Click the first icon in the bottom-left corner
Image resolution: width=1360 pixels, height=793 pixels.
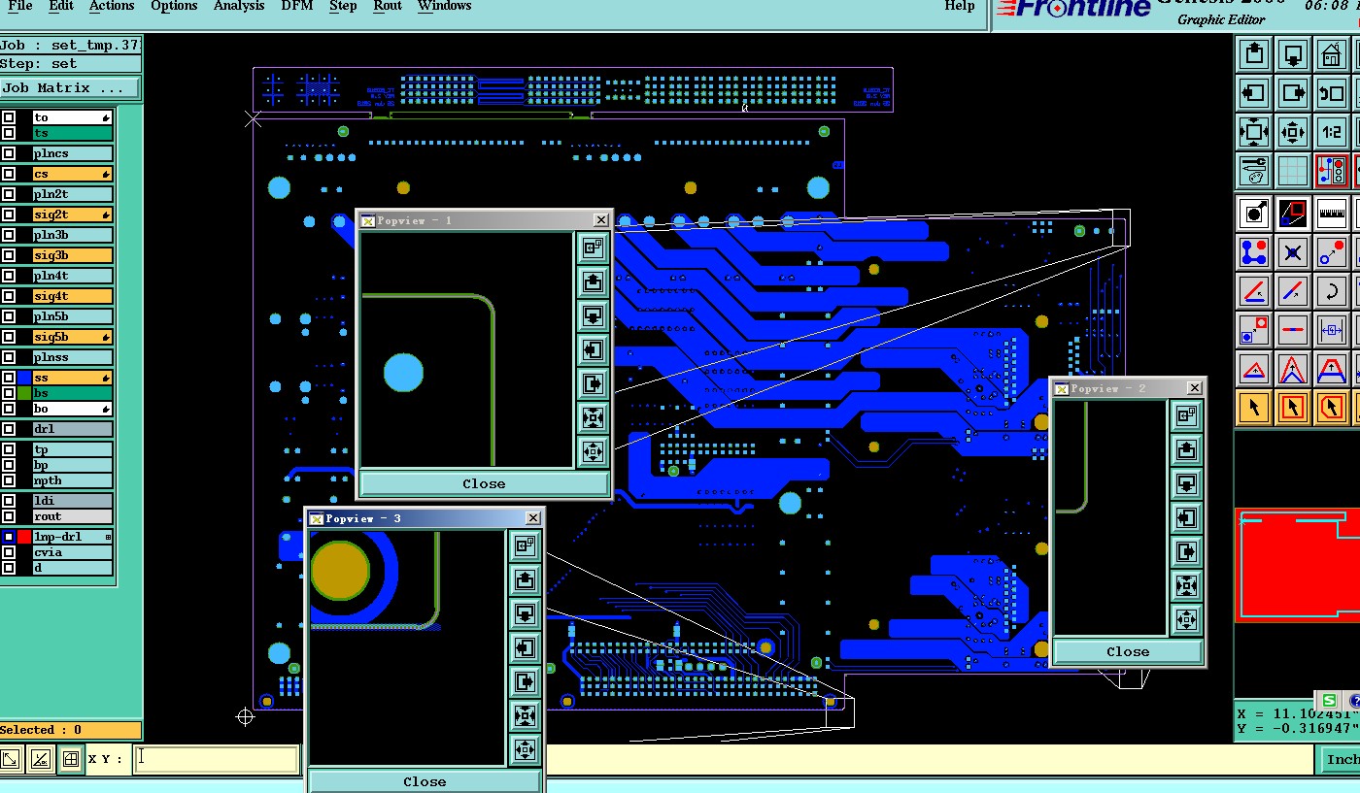coord(11,759)
